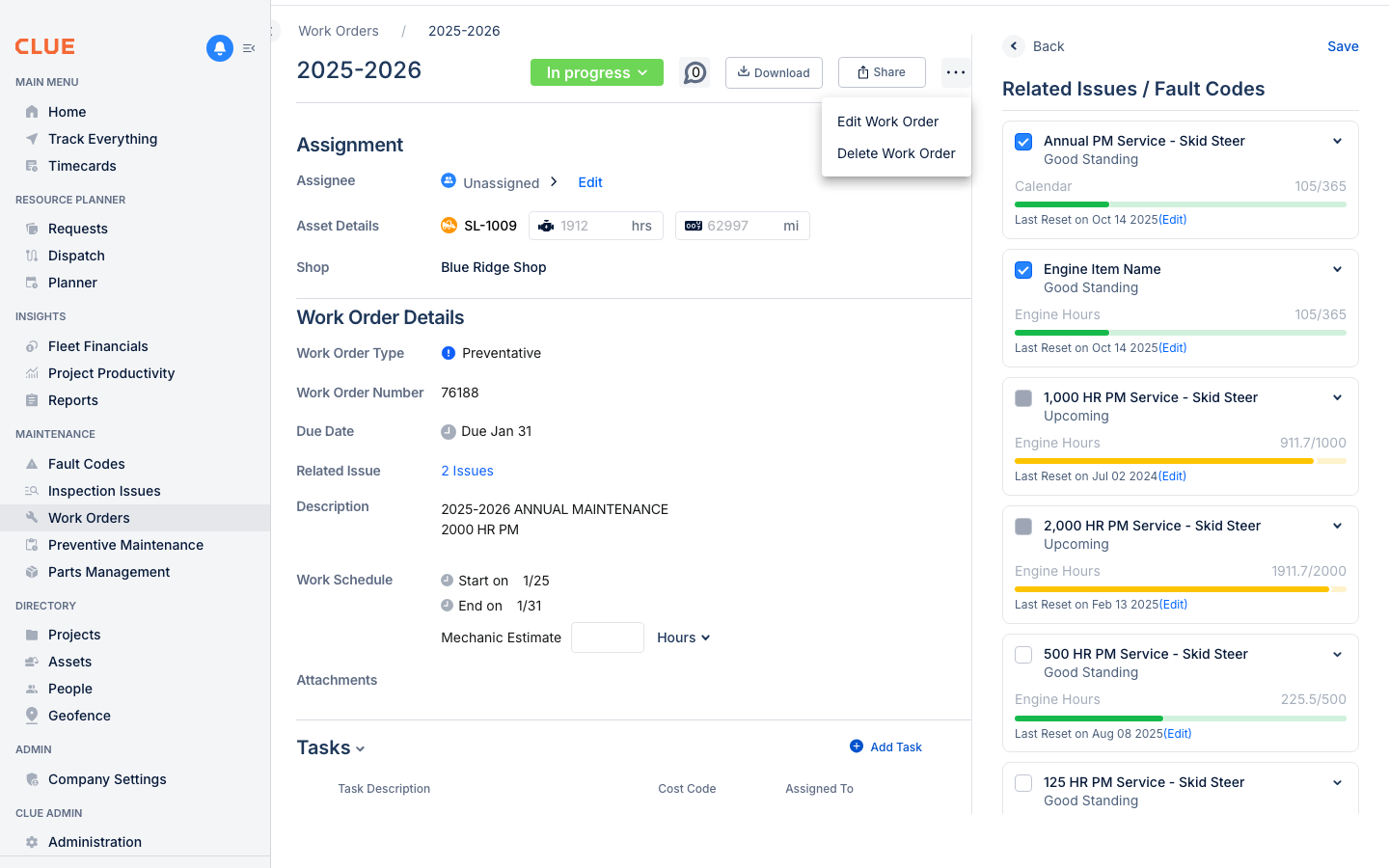1389x868 pixels.
Task: Open the notification bell icon
Action: [220, 48]
